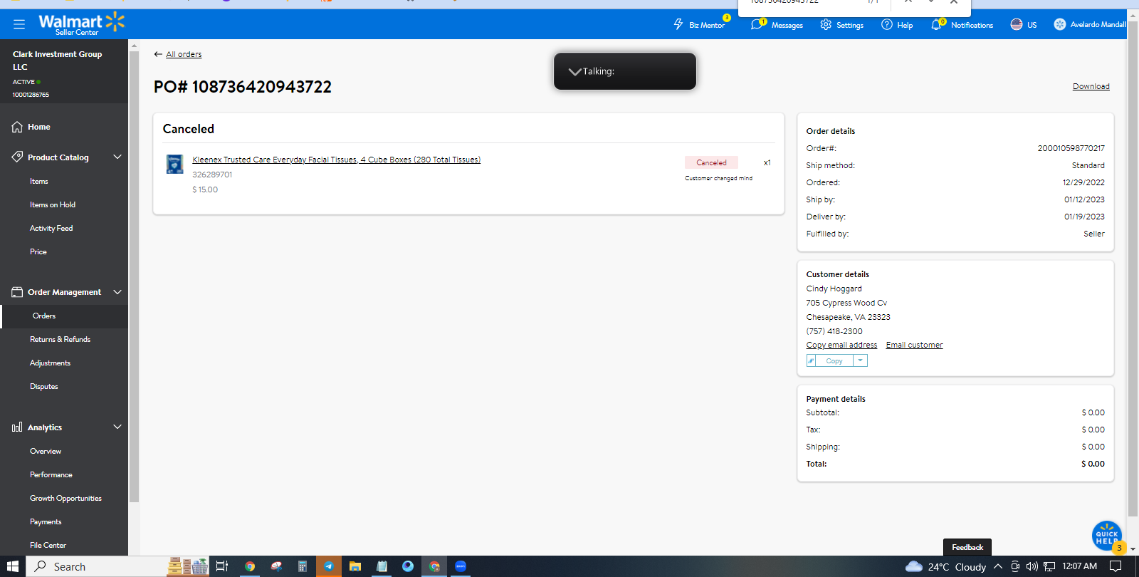Open Messages speech bubble icon
This screenshot has width=1139, height=577.
click(756, 24)
